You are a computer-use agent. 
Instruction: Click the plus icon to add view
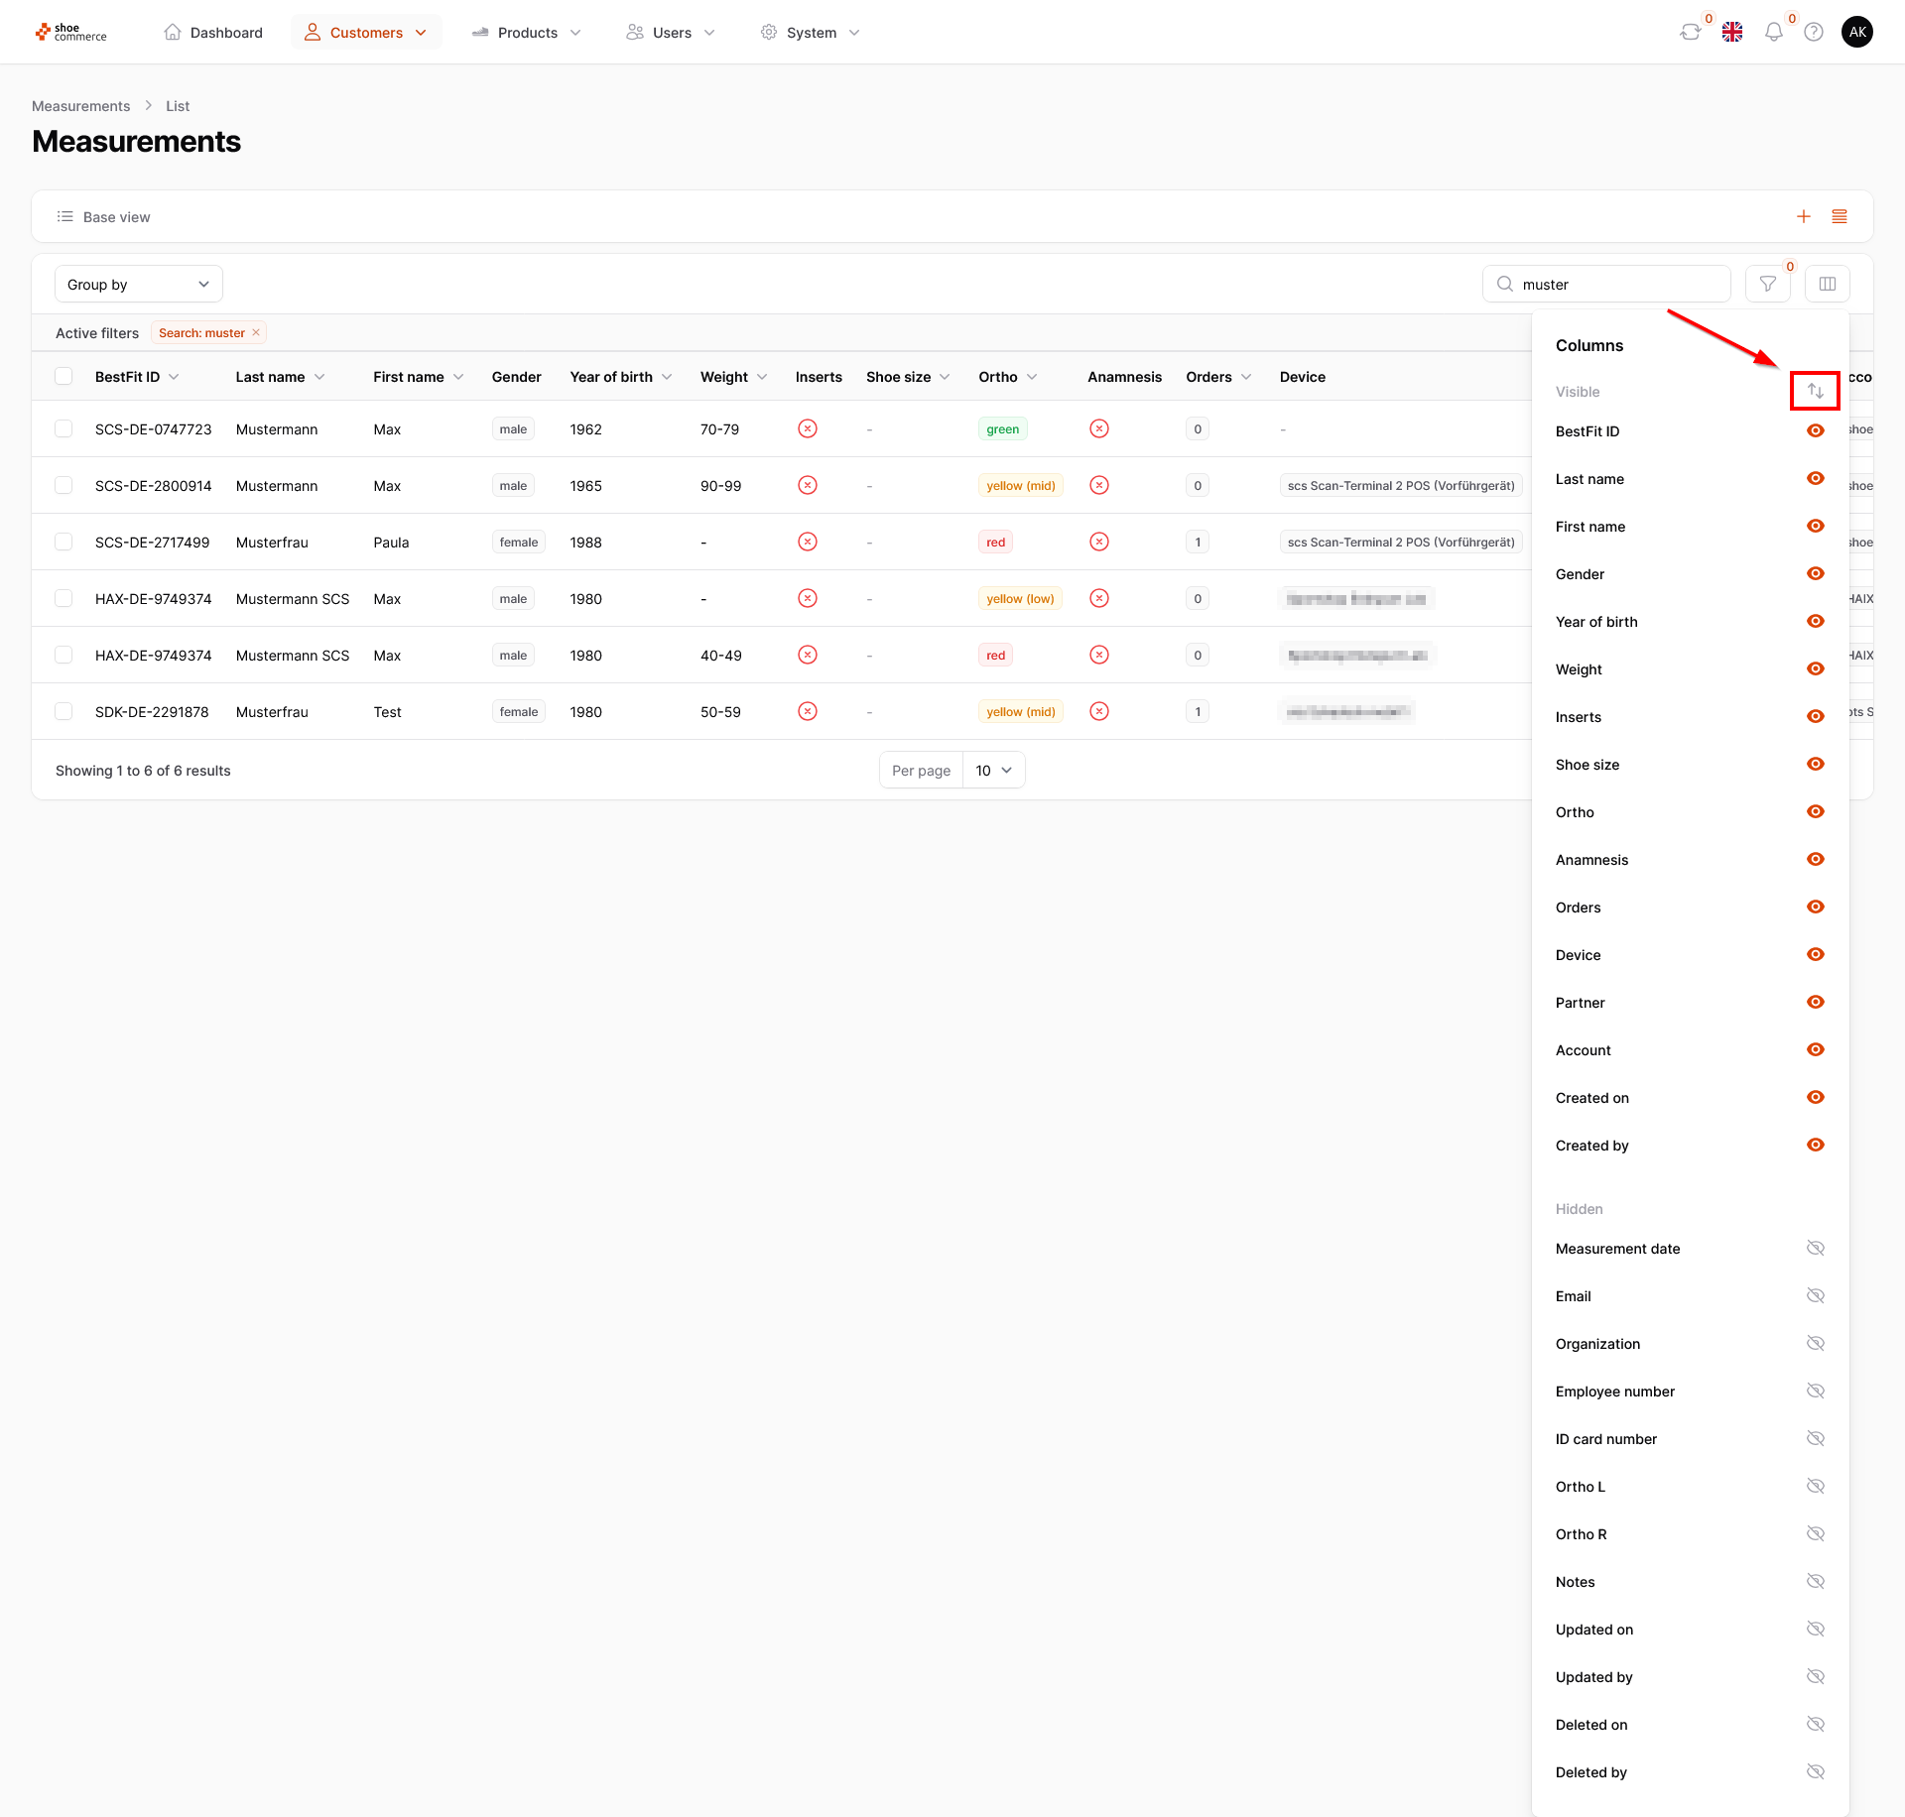pos(1804,216)
